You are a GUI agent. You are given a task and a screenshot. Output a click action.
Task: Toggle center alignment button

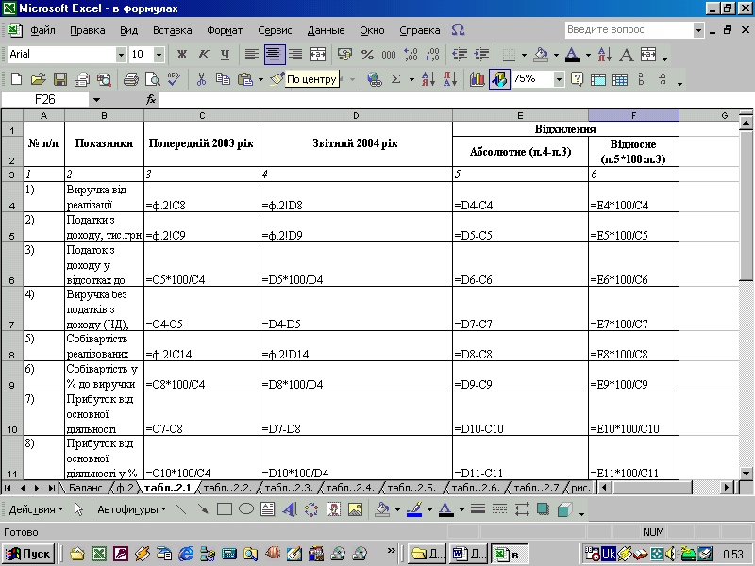(274, 55)
